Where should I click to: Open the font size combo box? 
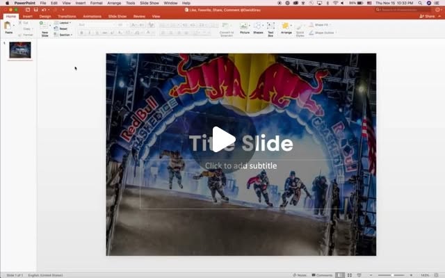pyautogui.click(x=122, y=25)
